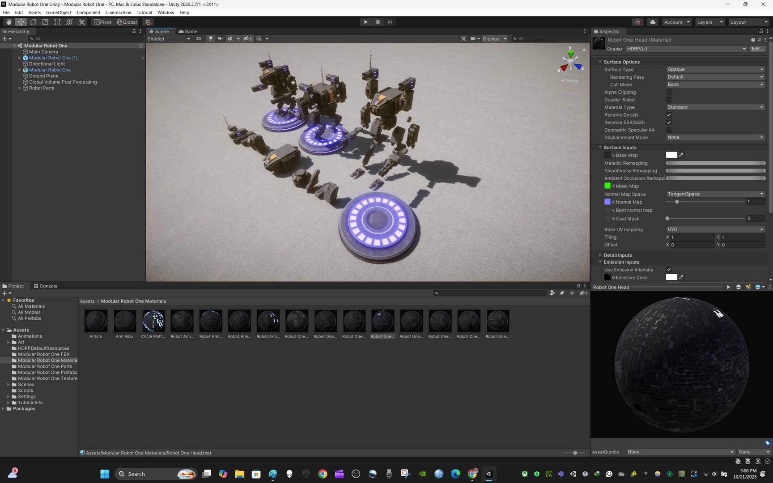Change the preview mesh shape icon
This screenshot has height=483, width=773.
point(739,287)
